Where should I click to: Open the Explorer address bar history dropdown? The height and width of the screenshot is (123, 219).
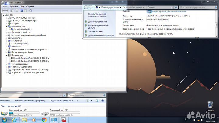point(61,95)
